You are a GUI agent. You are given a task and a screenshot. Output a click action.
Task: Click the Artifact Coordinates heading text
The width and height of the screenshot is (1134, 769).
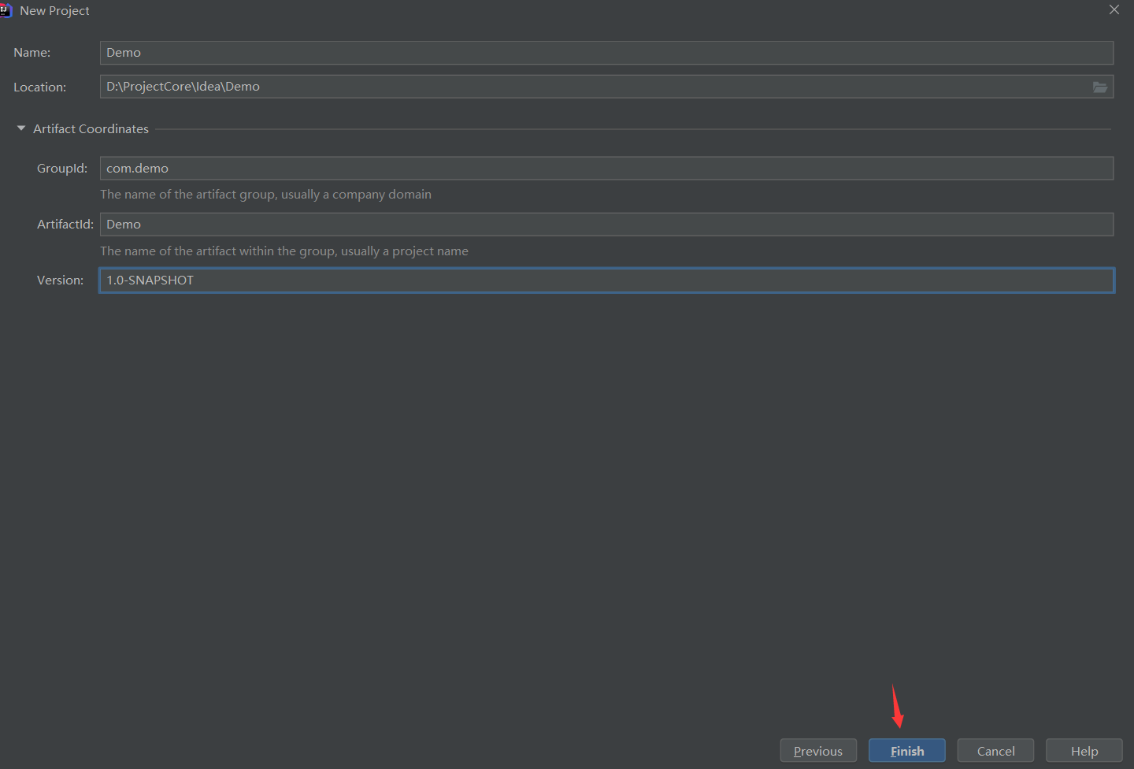click(91, 128)
